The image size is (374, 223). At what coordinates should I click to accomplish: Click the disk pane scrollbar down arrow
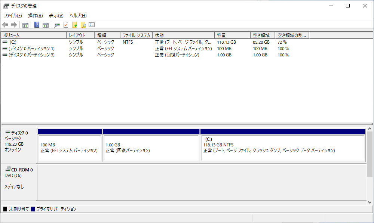(x=370, y=202)
